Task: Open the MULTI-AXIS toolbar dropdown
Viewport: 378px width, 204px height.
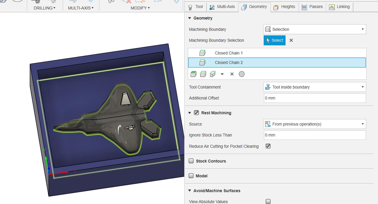Action: pyautogui.click(x=81, y=8)
